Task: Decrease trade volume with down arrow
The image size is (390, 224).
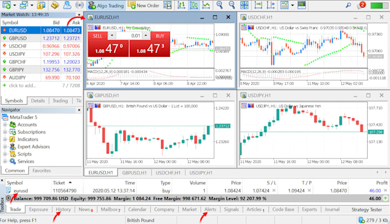Action: 112,36
